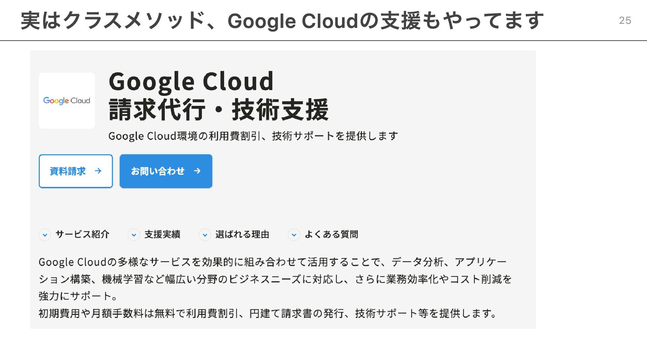Screen dimensions: 647x363
Task: Click the heading 請求代行・技術支援
Action: 219,110
